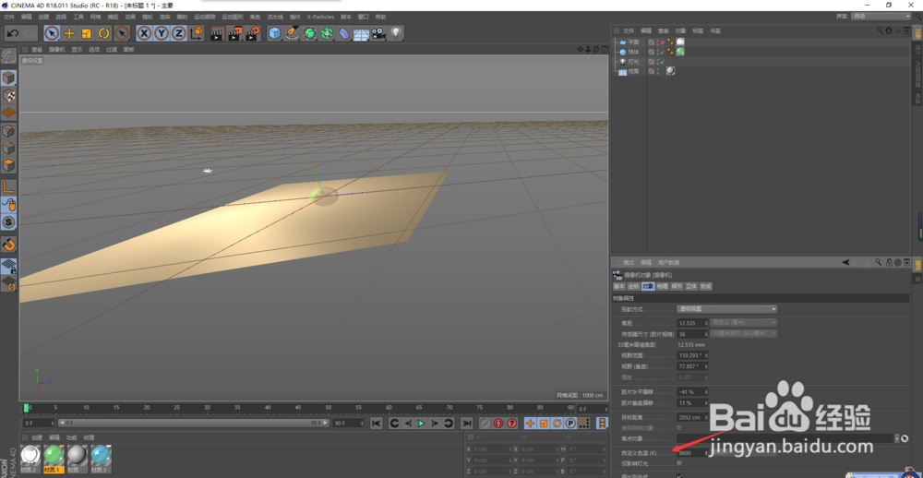Switch to Edges mode

coord(9,149)
